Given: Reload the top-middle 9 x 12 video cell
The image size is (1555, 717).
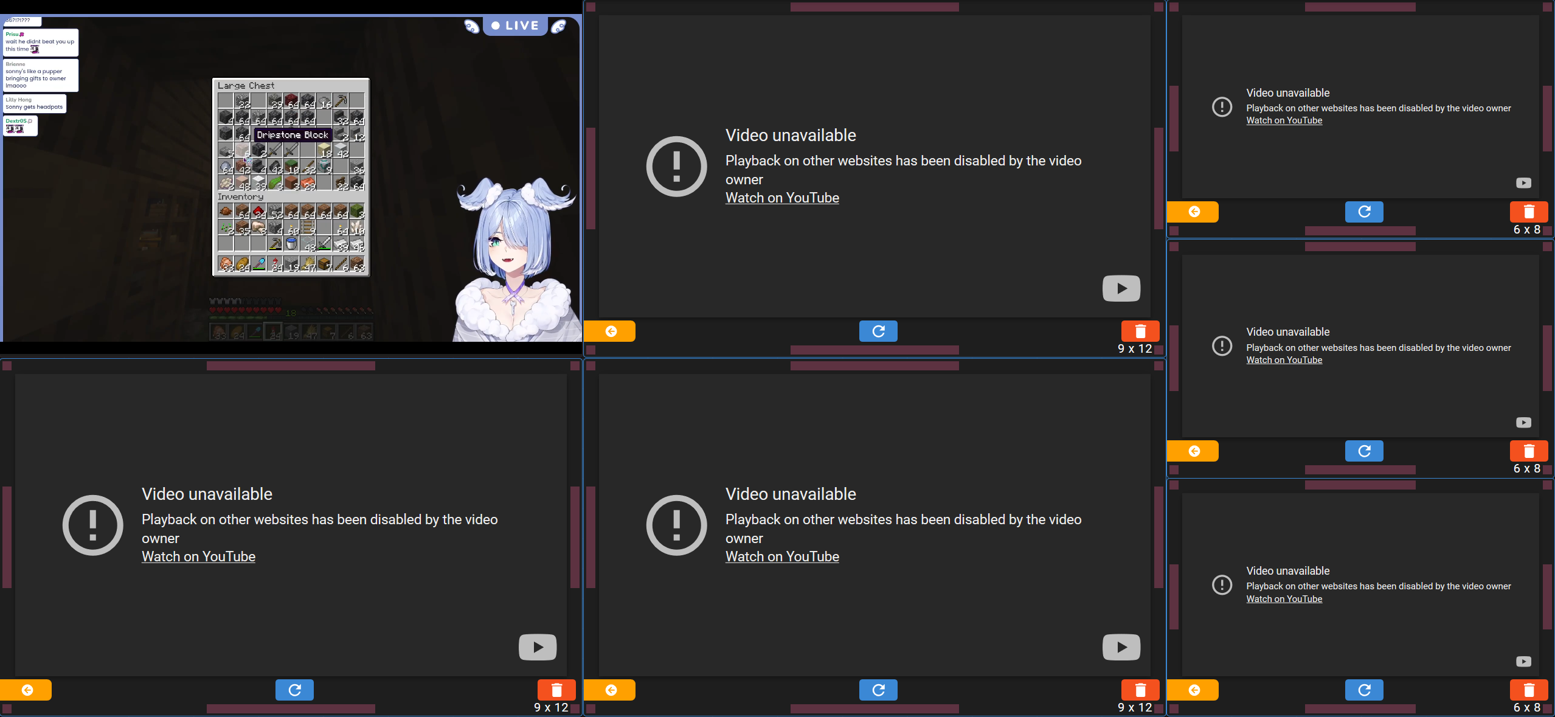Looking at the screenshot, I should click(x=878, y=331).
